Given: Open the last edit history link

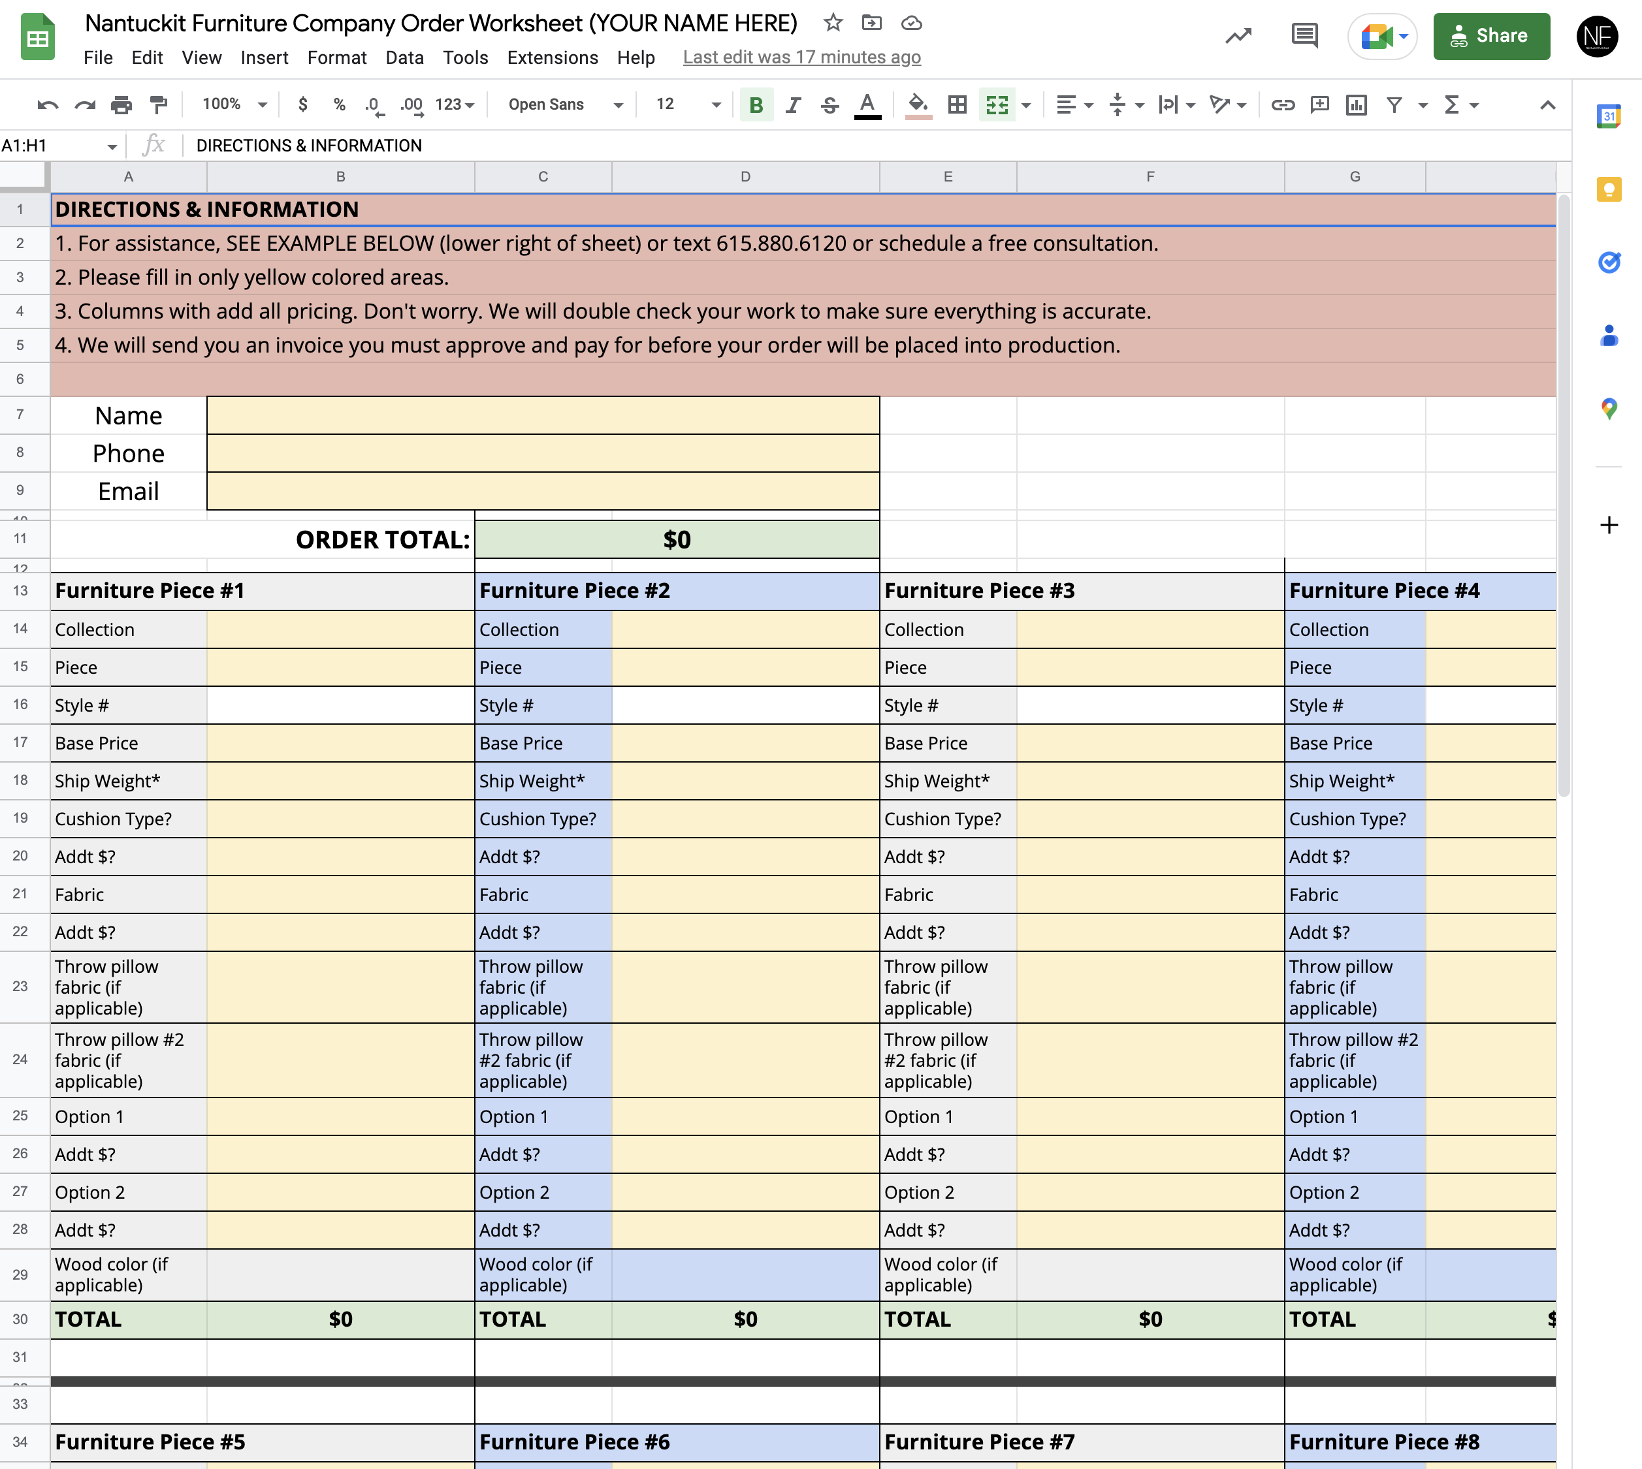Looking at the screenshot, I should point(801,58).
